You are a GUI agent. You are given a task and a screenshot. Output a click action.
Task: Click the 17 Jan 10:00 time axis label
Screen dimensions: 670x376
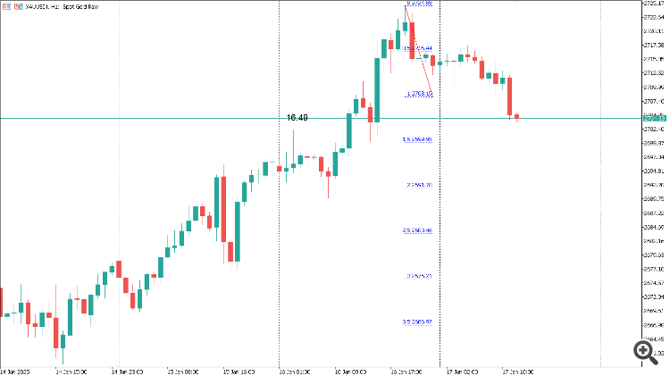tap(518, 371)
